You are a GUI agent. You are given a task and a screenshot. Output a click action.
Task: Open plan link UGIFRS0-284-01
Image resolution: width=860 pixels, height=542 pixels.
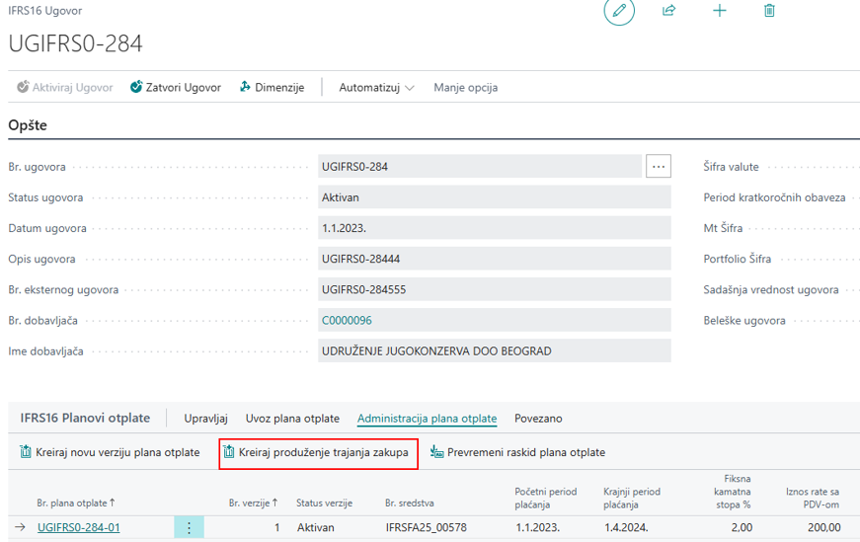(x=78, y=527)
